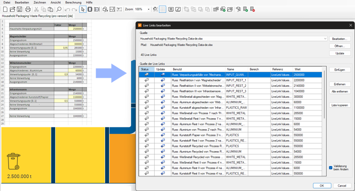
Task: Click the eye preview mode icon
Action: pyautogui.click(x=171, y=9)
